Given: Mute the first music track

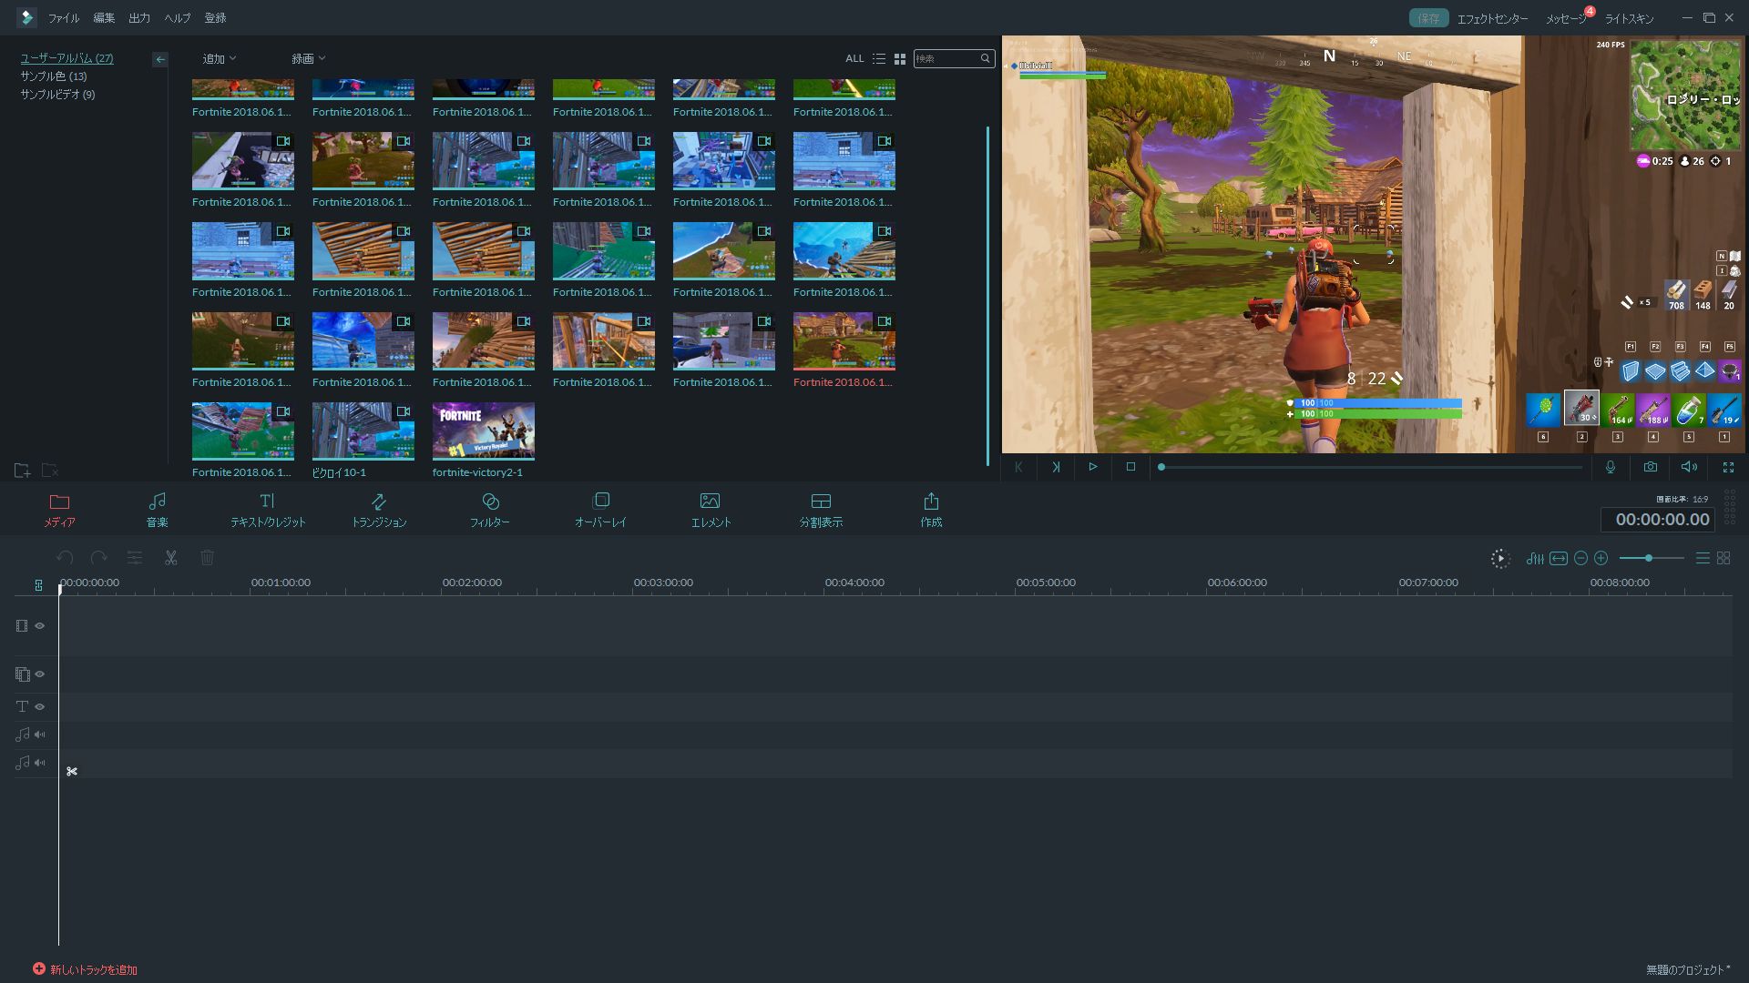Looking at the screenshot, I should point(40,735).
